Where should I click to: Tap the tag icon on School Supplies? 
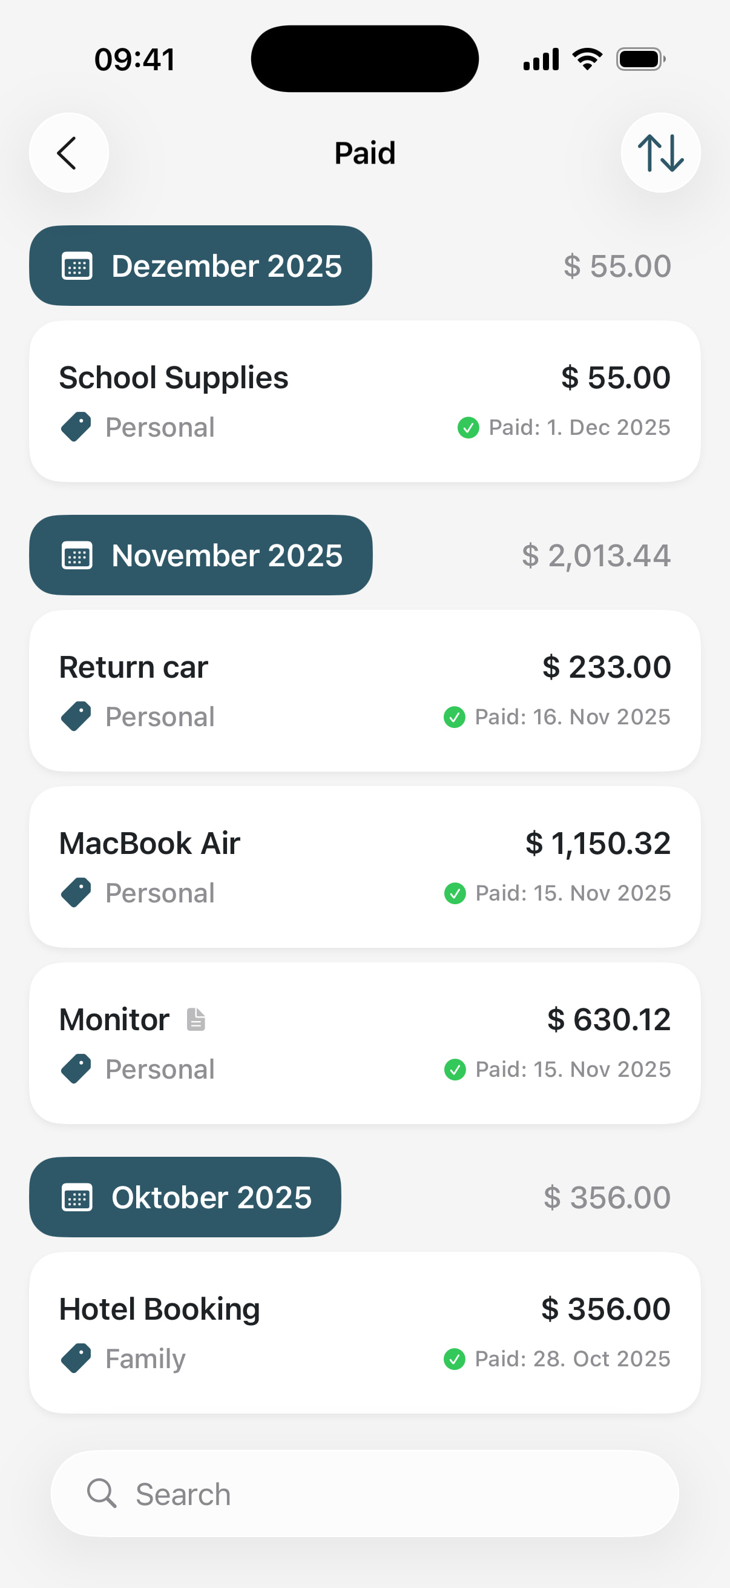[76, 426]
